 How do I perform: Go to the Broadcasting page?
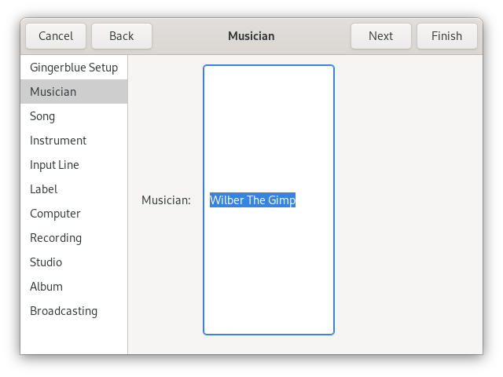[64, 311]
